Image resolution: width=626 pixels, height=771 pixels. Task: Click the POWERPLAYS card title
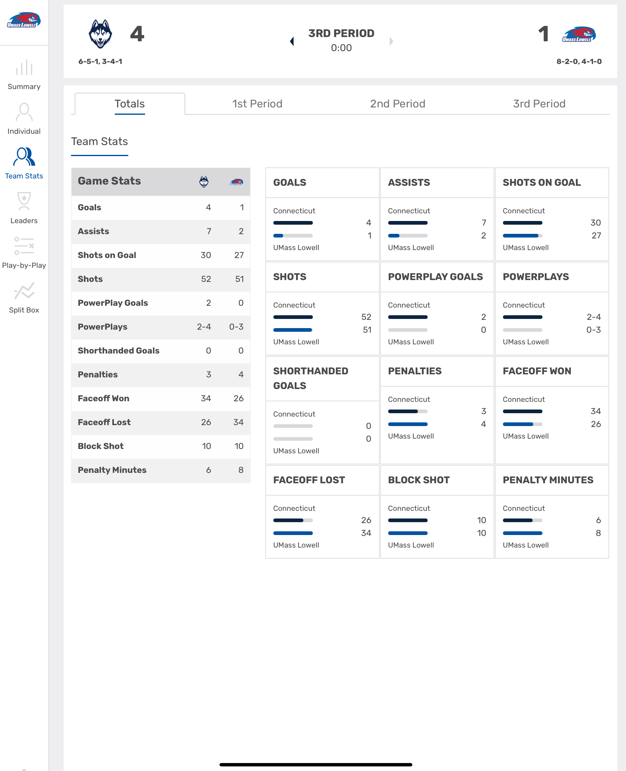[535, 277]
